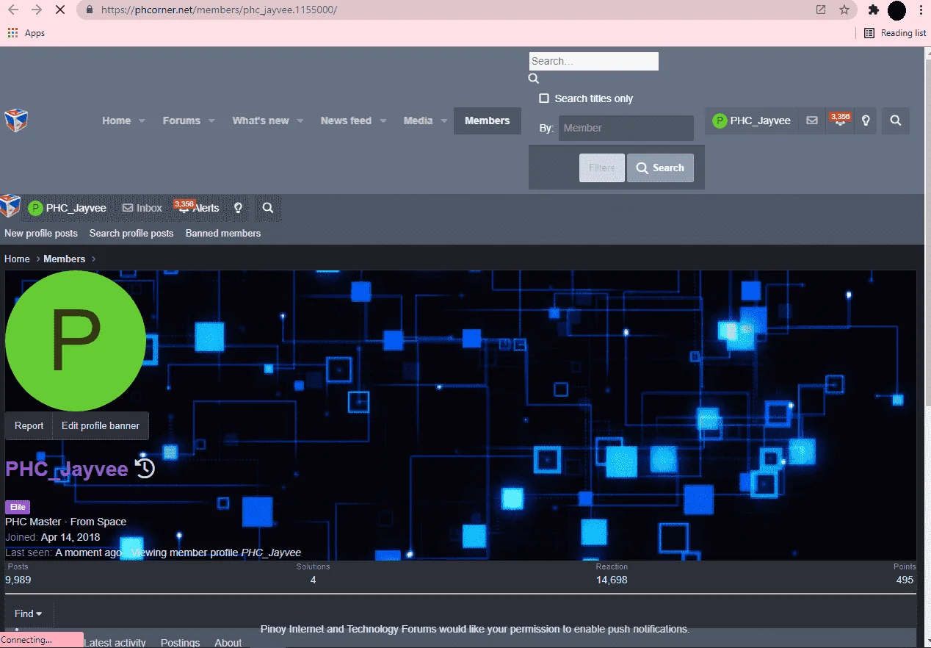
Task: Open New profile posts link
Action: (40, 233)
